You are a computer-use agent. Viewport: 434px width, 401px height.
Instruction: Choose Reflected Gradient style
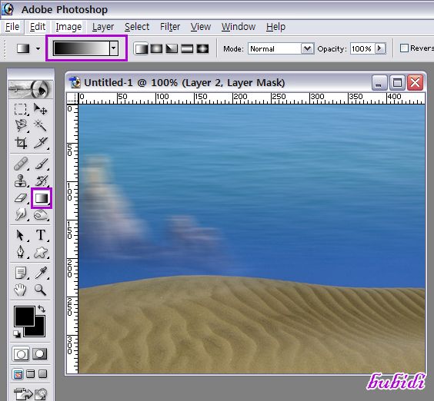[187, 49]
